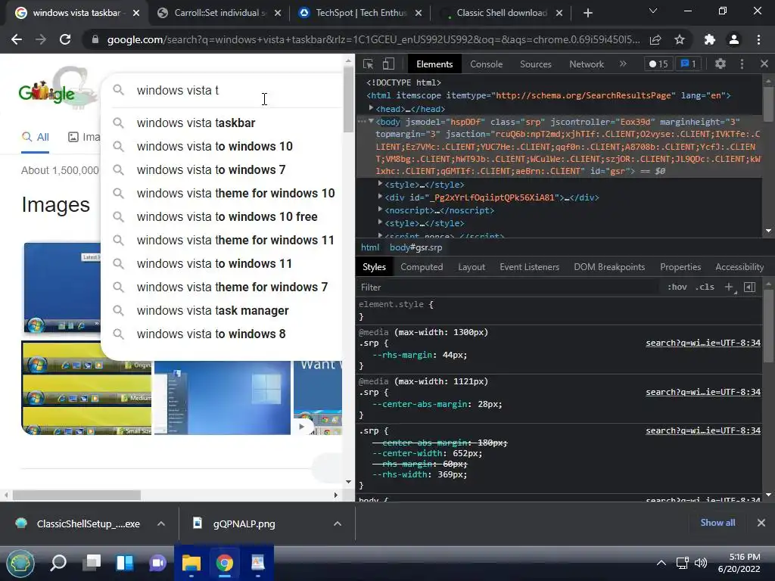Open the Chrome three-dot menu
Viewport: 775px width, 581px height.
pyautogui.click(x=758, y=39)
